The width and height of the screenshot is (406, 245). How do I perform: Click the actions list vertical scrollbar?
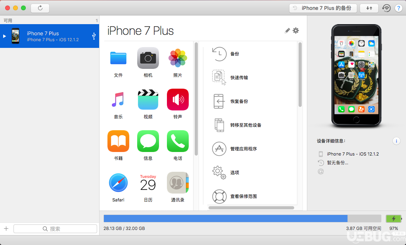(x=300, y=74)
